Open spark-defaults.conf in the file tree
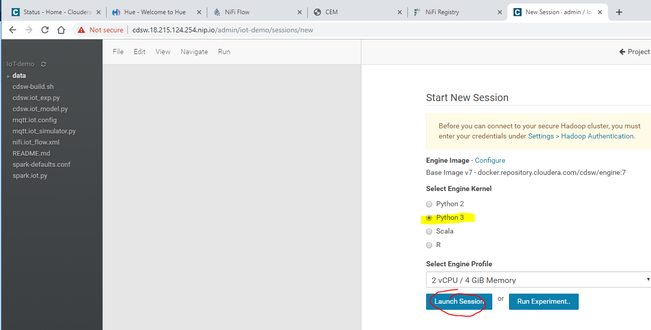Screen dimensions: 651x330 [x=41, y=165]
